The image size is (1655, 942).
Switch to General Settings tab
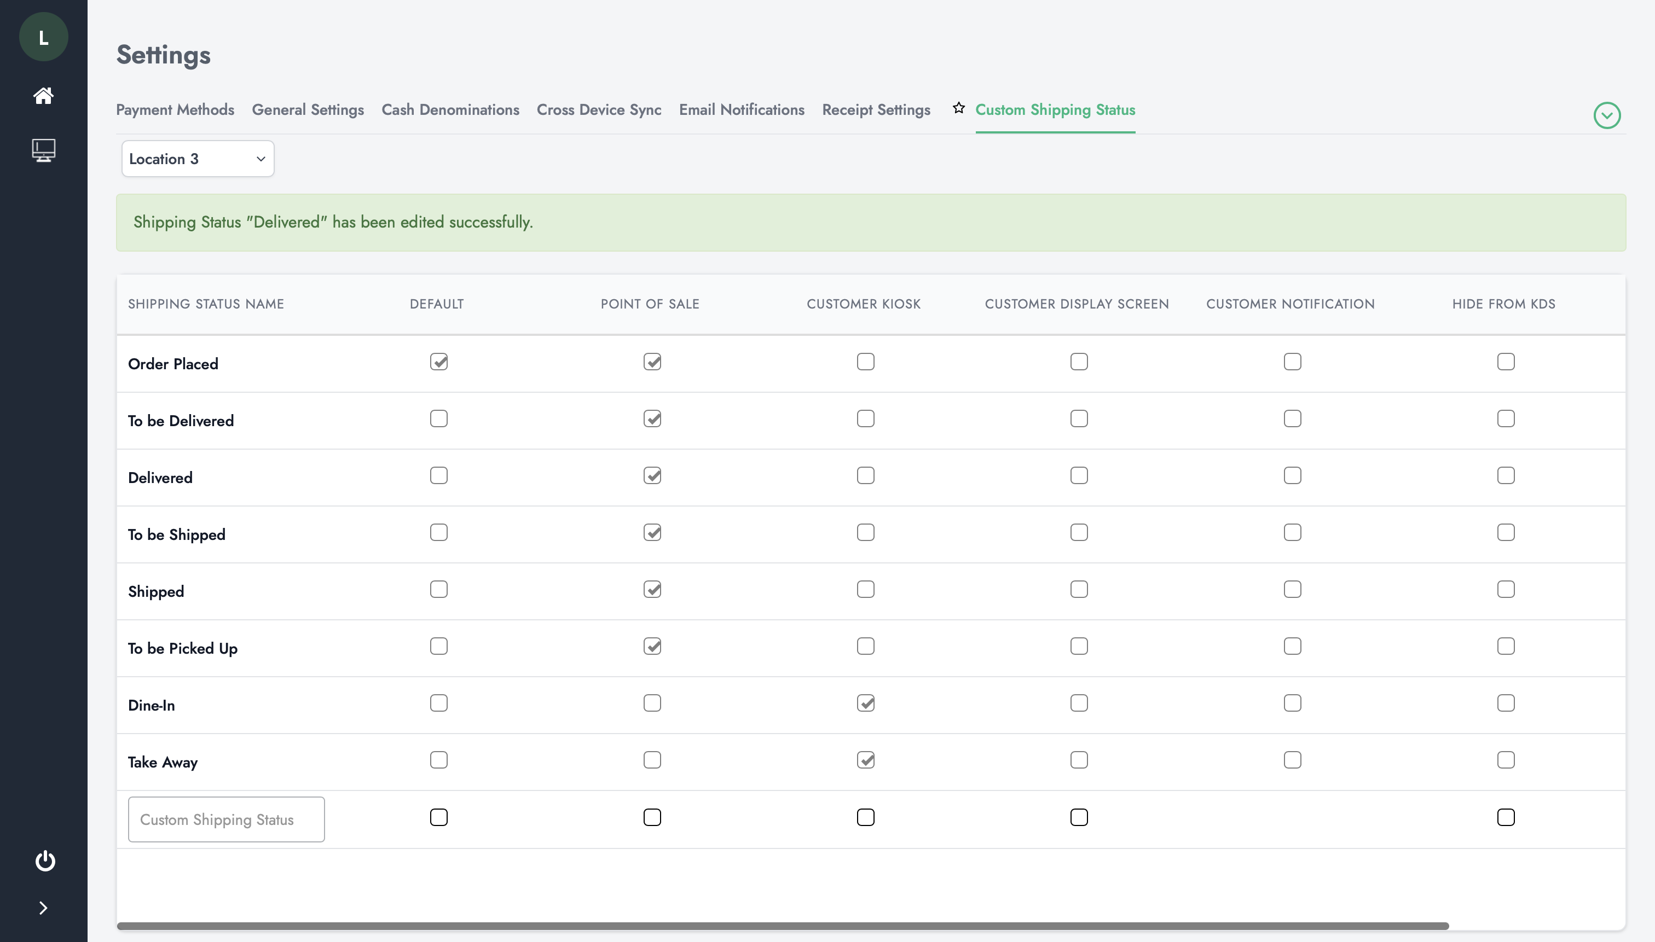pos(308,110)
